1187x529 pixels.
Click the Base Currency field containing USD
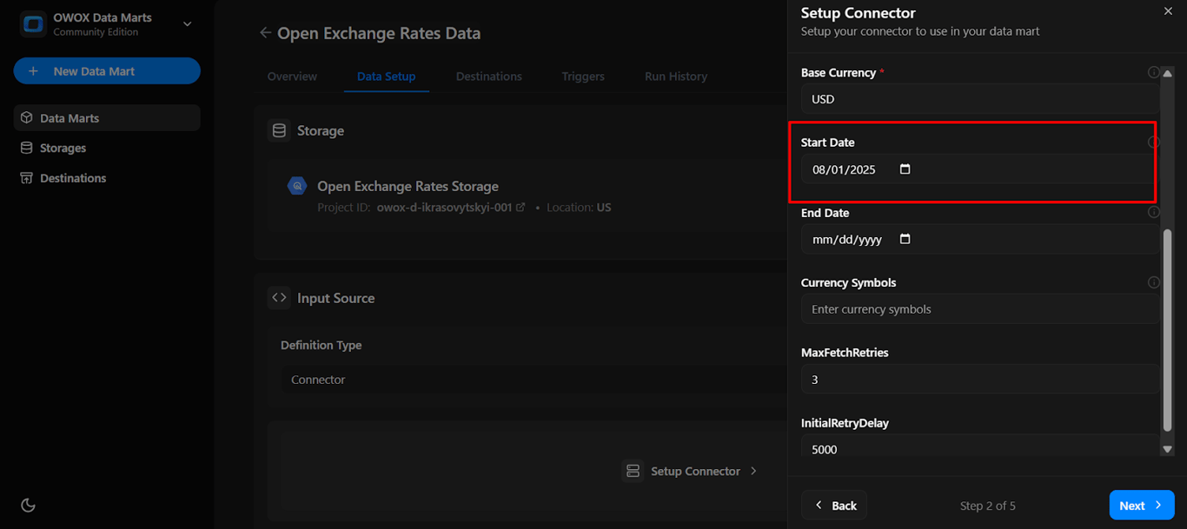click(x=980, y=99)
